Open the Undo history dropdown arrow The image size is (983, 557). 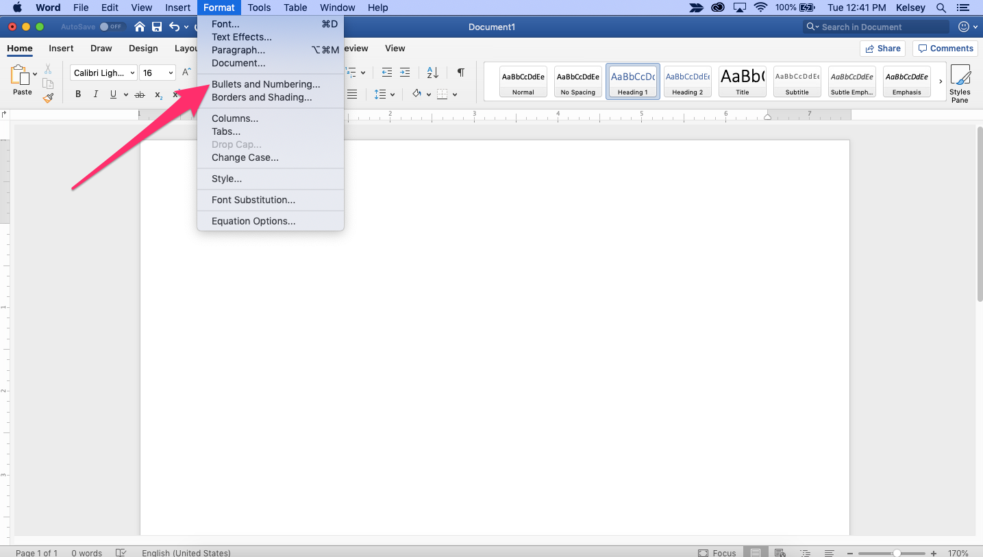coord(186,27)
